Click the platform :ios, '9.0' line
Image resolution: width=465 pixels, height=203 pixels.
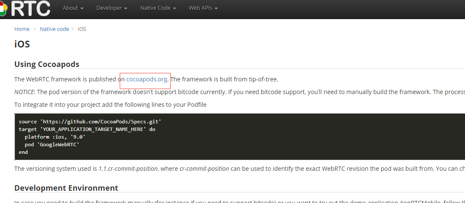pyautogui.click(x=55, y=137)
